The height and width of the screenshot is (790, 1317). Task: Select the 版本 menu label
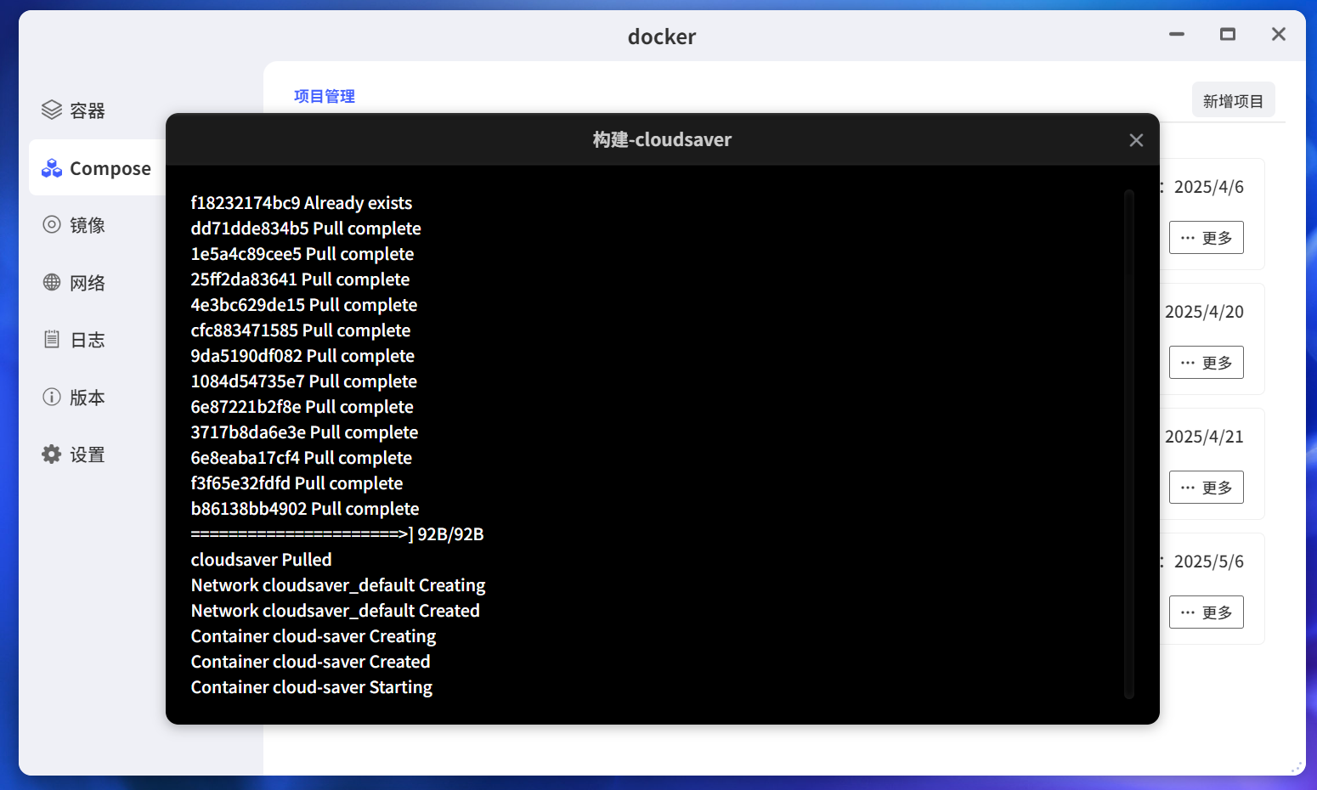pos(88,398)
